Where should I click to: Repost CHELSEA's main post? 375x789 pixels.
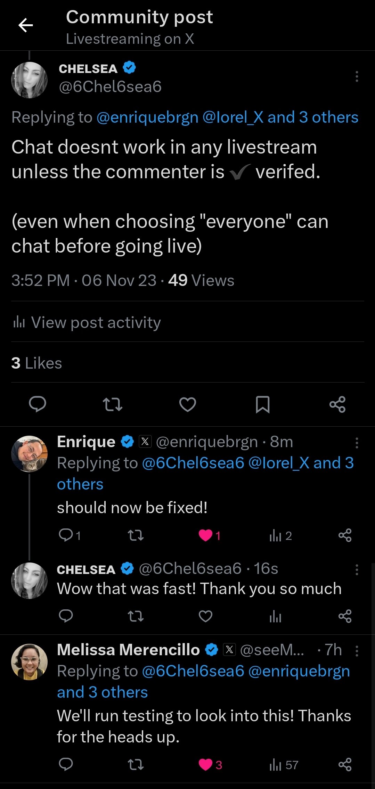pyautogui.click(x=113, y=404)
